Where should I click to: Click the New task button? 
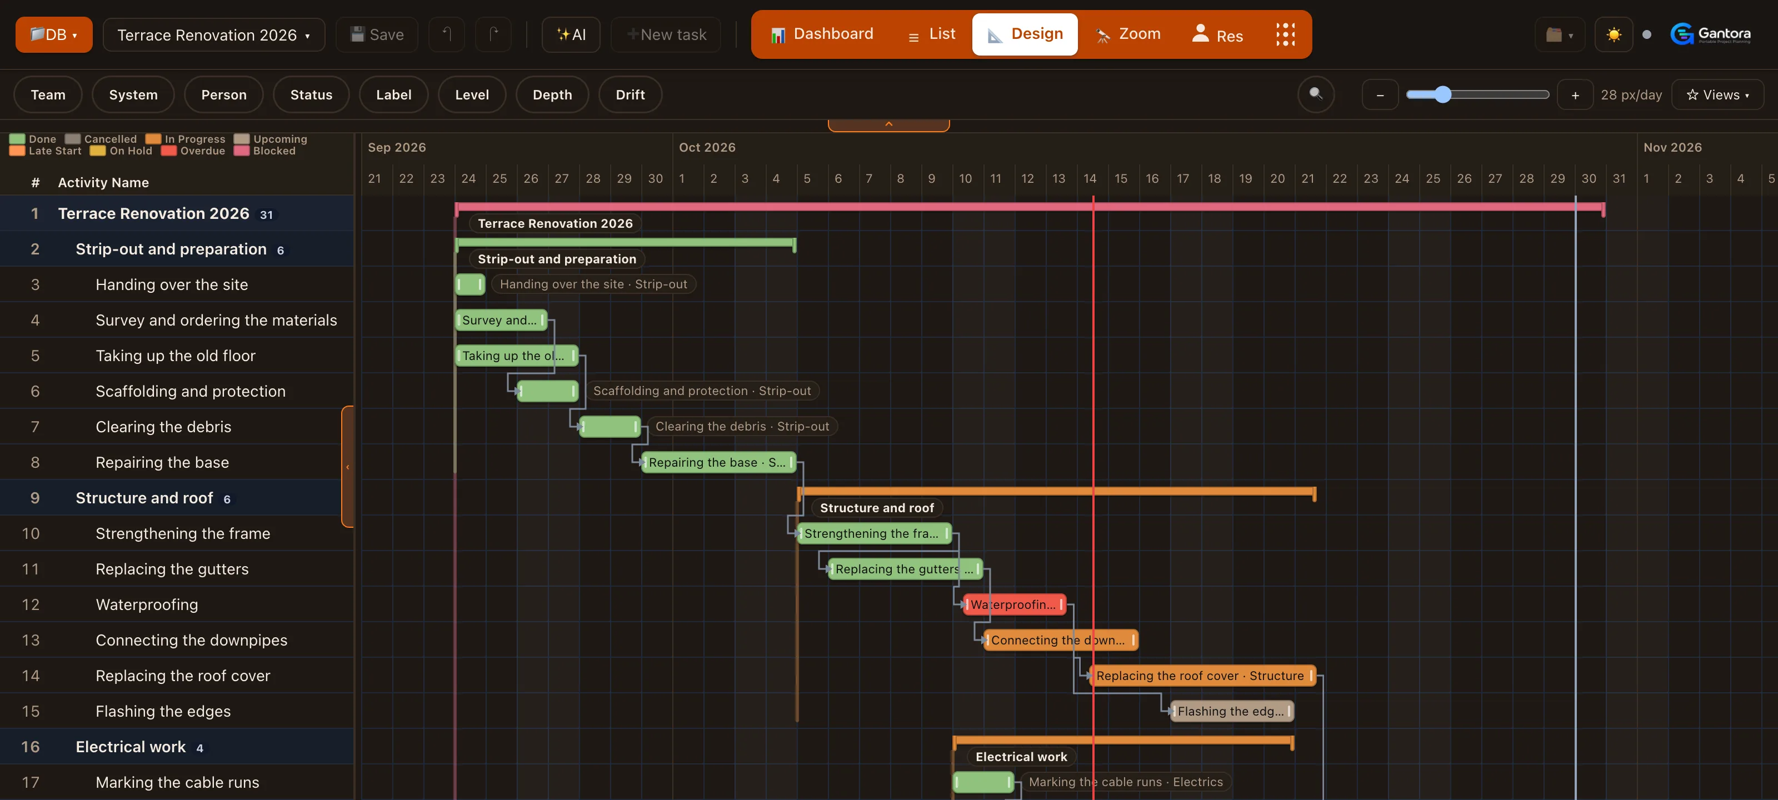pos(666,34)
